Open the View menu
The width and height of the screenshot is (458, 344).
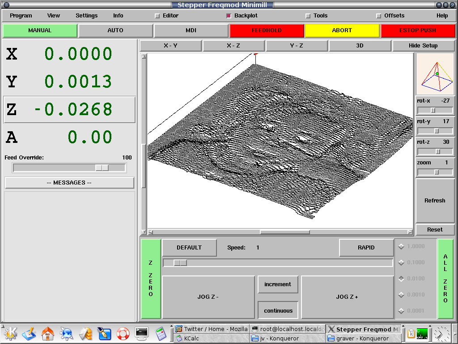pyautogui.click(x=53, y=16)
